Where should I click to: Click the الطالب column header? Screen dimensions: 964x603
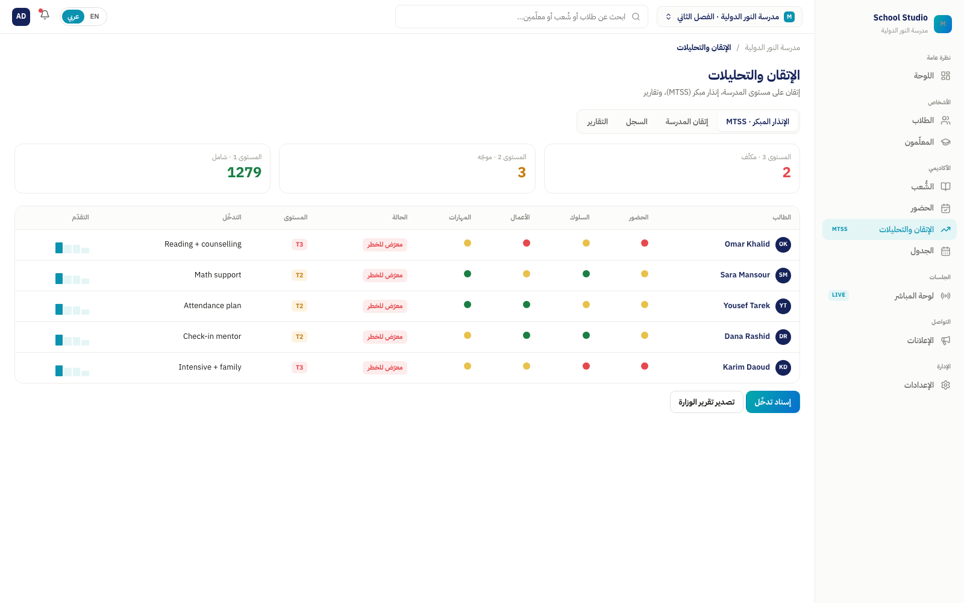pyautogui.click(x=782, y=218)
